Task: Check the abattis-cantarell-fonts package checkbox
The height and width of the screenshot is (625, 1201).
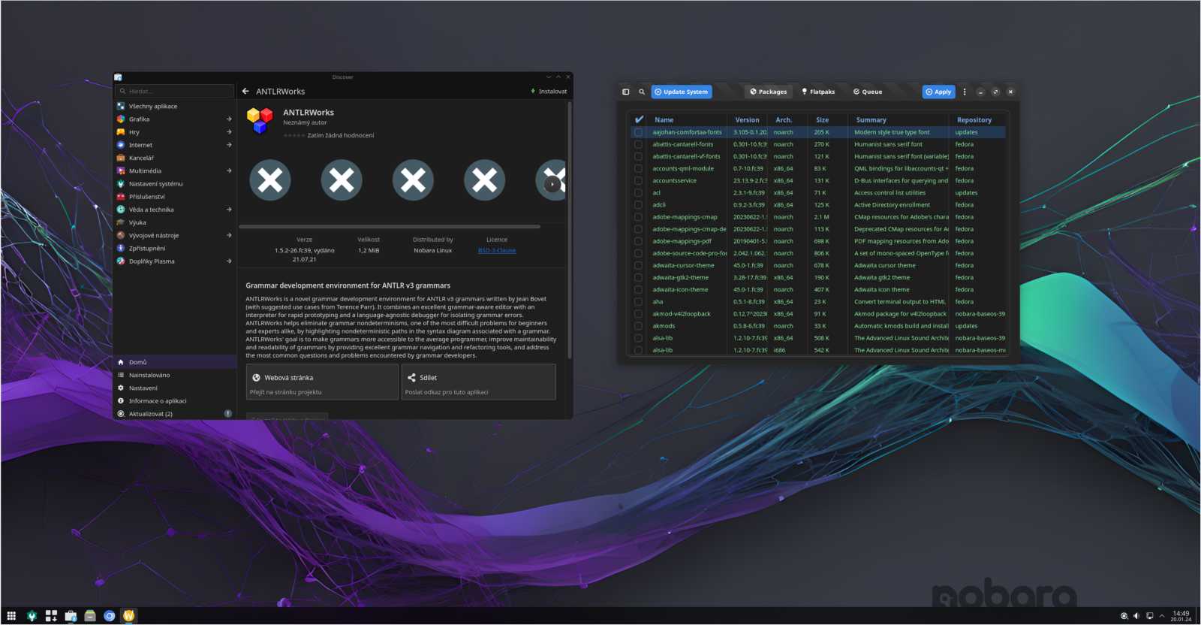Action: coord(638,144)
